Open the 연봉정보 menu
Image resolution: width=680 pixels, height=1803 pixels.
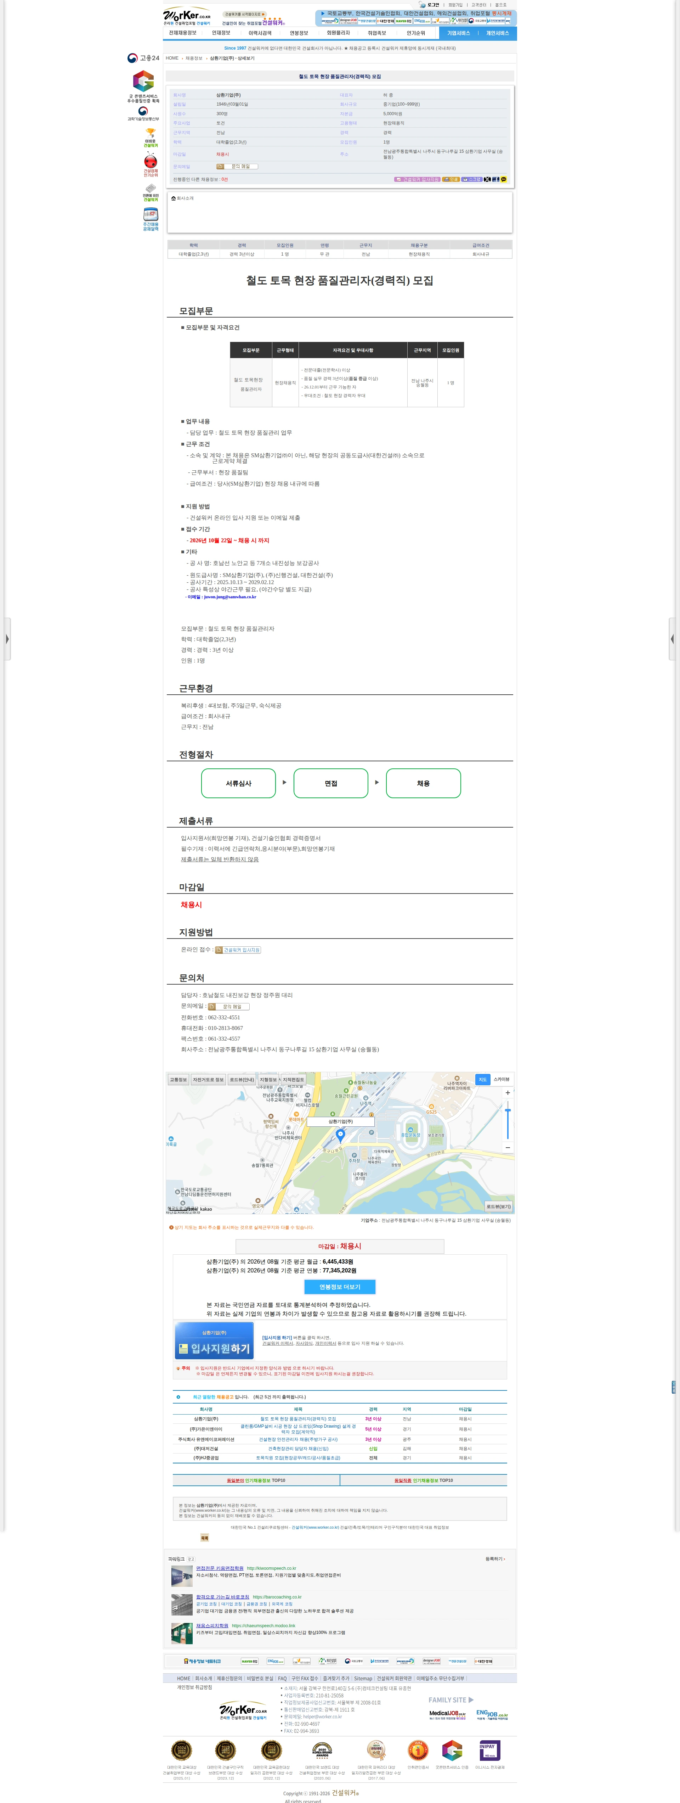299,33
